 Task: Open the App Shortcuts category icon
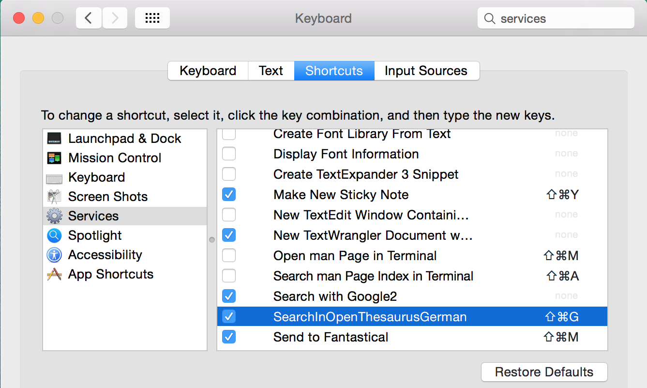pos(54,274)
